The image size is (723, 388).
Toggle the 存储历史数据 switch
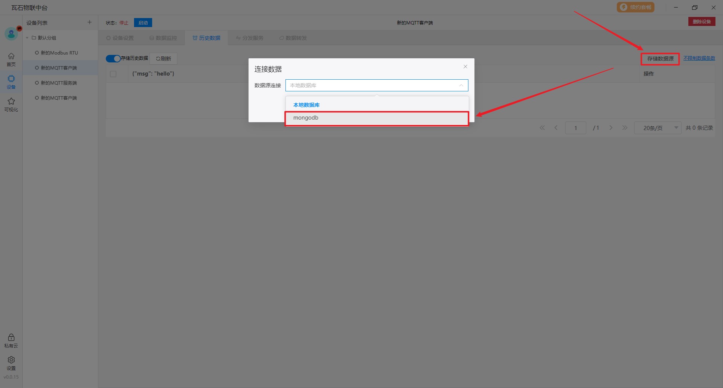(x=113, y=59)
